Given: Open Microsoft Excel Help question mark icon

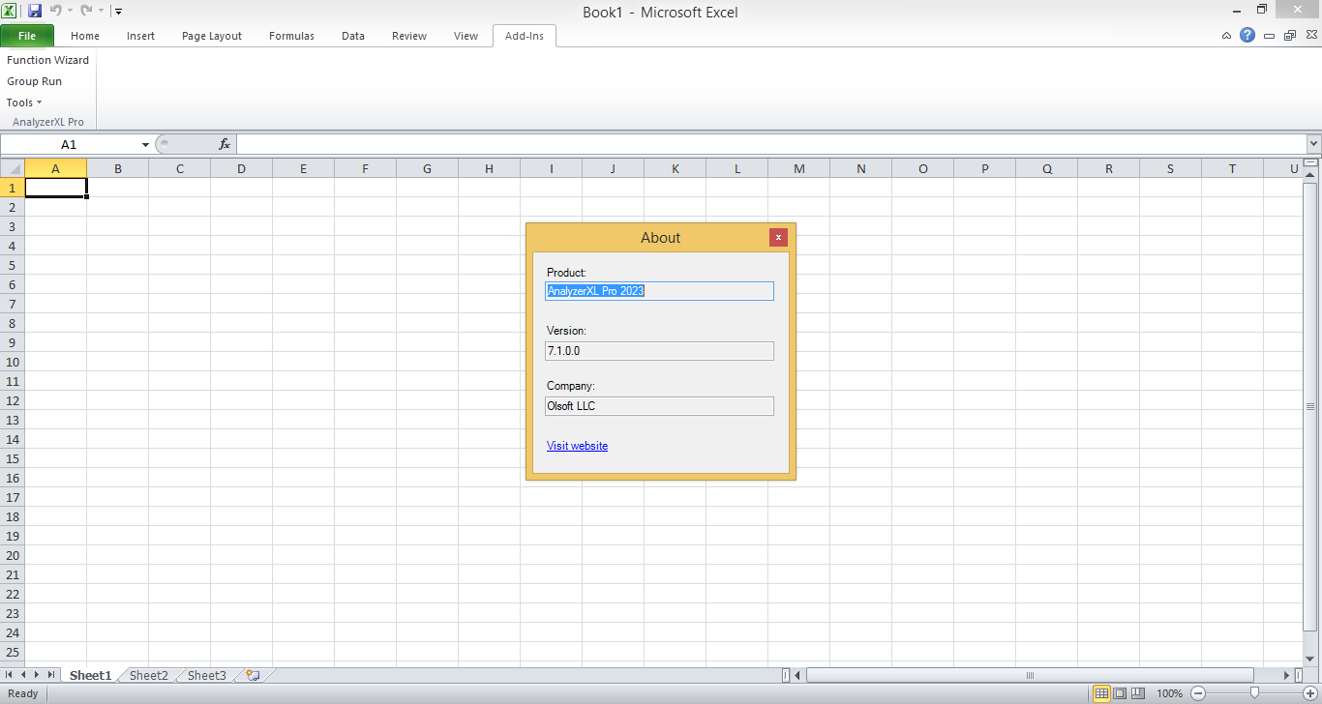Looking at the screenshot, I should [x=1247, y=35].
